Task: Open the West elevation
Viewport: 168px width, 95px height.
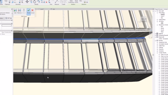Action: click(x=162, y=32)
